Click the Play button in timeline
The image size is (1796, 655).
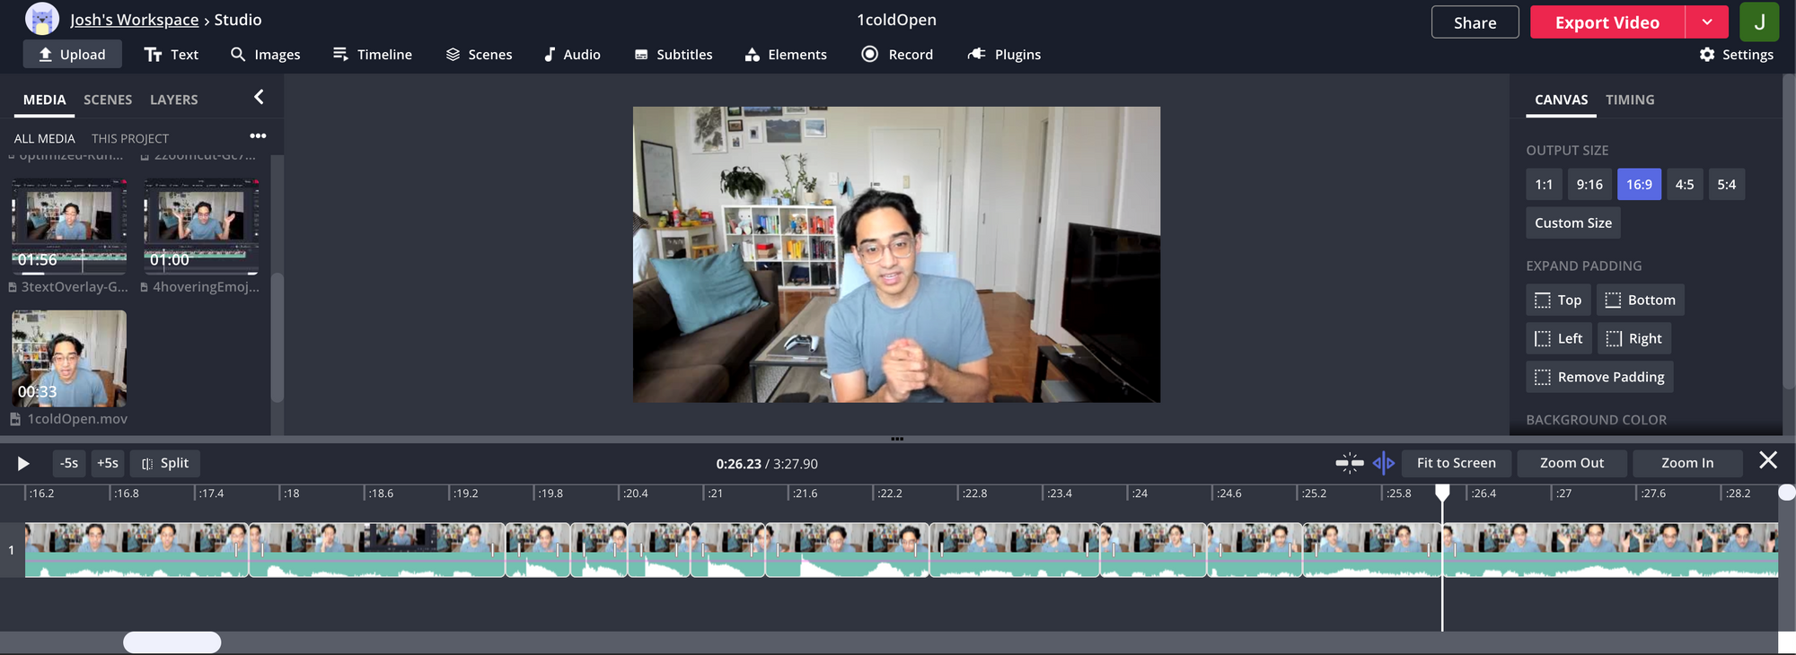pyautogui.click(x=23, y=463)
